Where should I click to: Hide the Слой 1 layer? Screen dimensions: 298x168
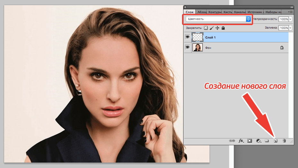click(x=187, y=37)
